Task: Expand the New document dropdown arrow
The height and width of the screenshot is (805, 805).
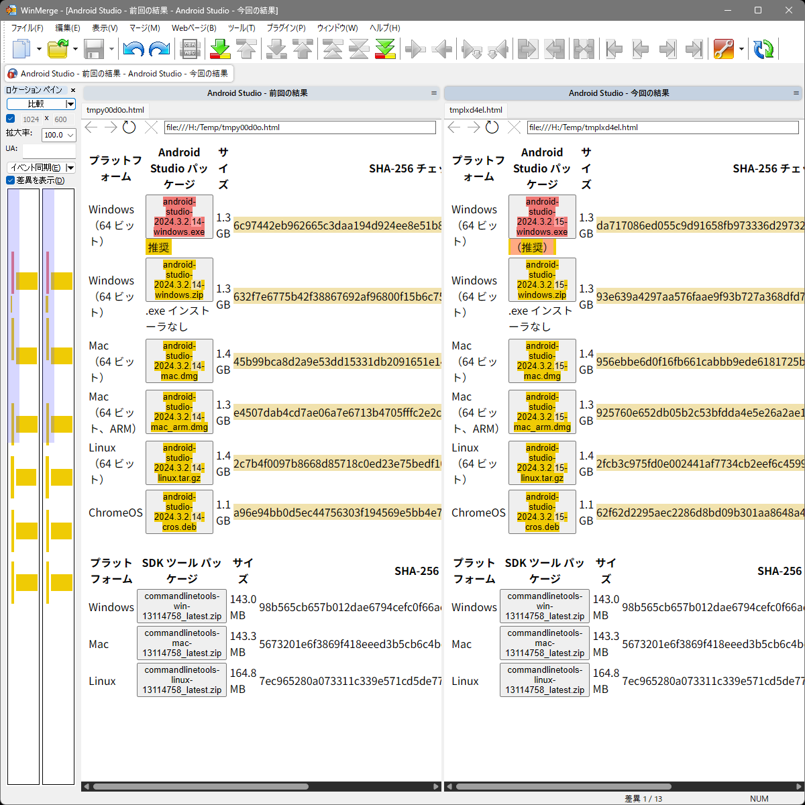Action: [x=39, y=49]
